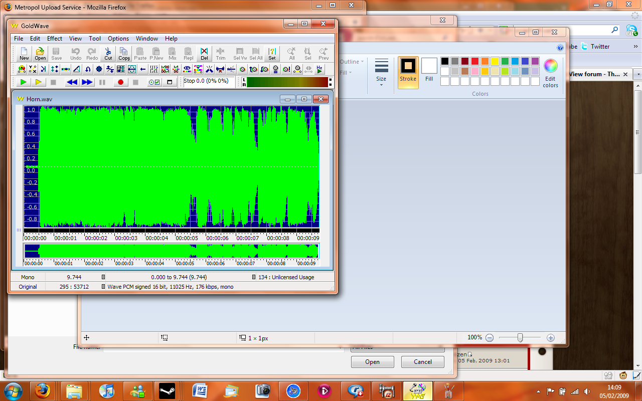Click the Set selection markers icon
This screenshot has height=401, width=642.
pos(272,54)
